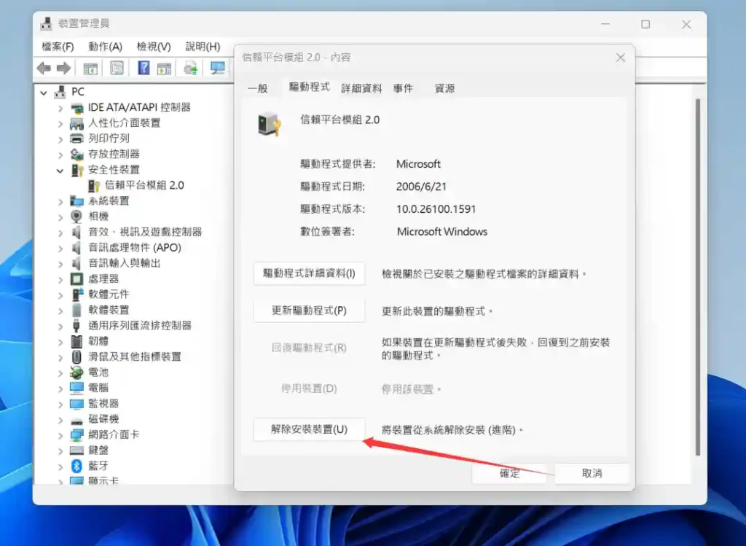
Task: Click 更新驅動程式(P) button
Action: point(309,311)
